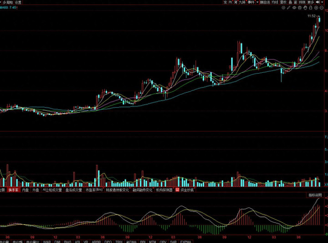Click the 指标说明 button
328x243 pixels.
tap(315, 195)
